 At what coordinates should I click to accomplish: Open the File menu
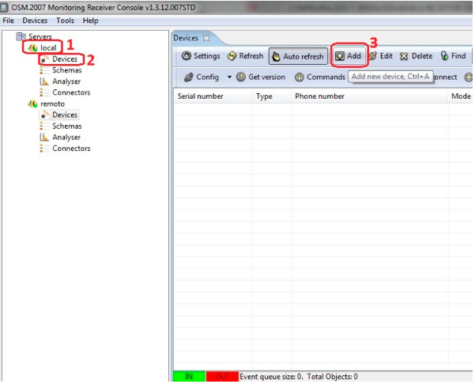pos(8,21)
